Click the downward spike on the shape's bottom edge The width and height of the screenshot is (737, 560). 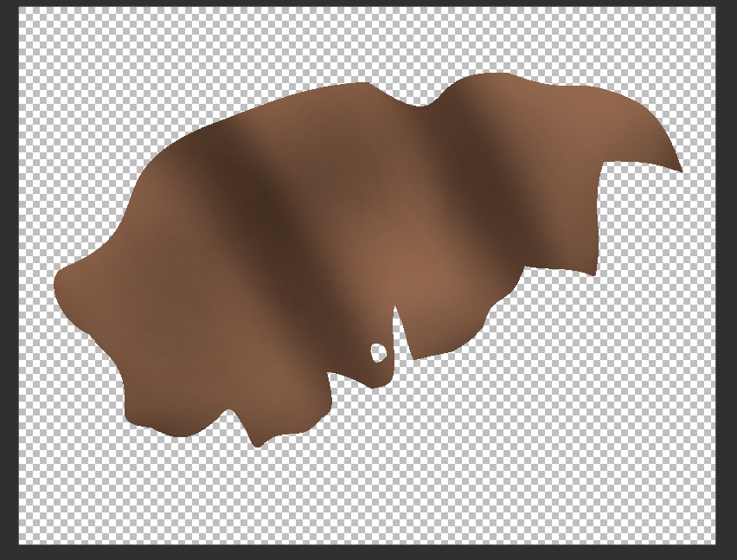[x=255, y=439]
